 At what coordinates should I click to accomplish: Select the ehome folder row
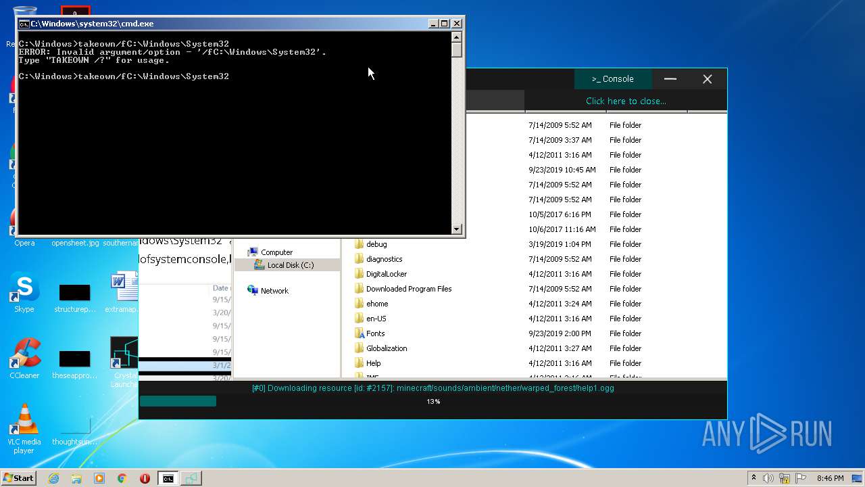click(376, 304)
